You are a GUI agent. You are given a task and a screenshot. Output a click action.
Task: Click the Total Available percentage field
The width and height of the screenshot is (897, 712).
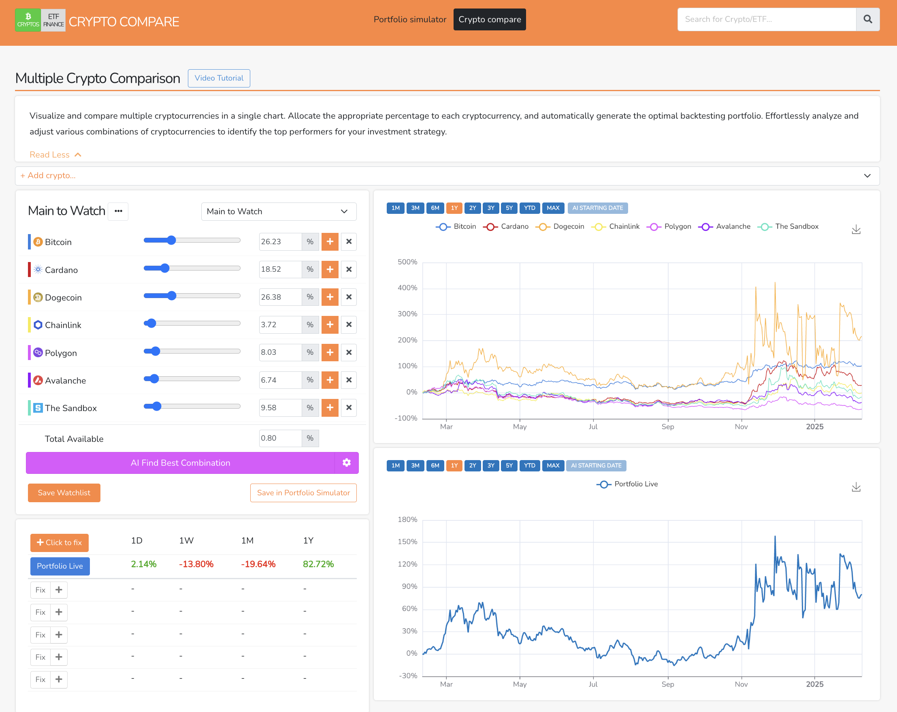pyautogui.click(x=280, y=438)
